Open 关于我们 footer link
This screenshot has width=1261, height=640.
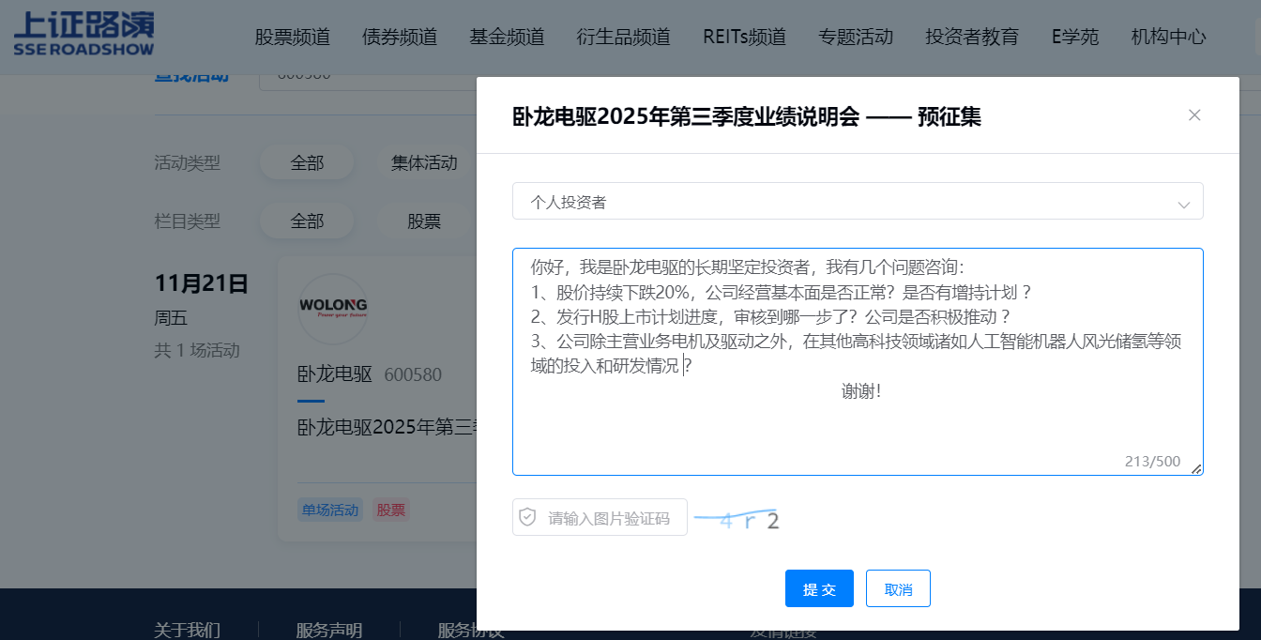pos(187,630)
